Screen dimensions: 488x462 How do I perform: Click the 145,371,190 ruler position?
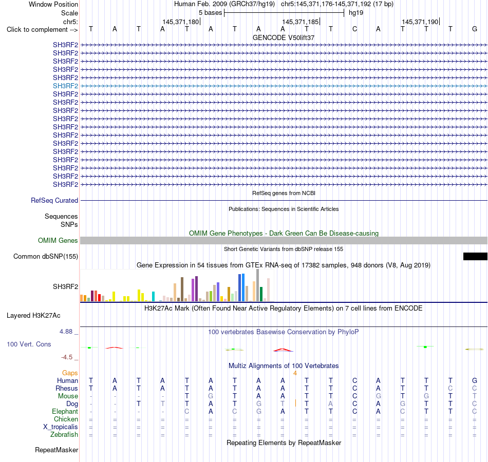pos(420,22)
